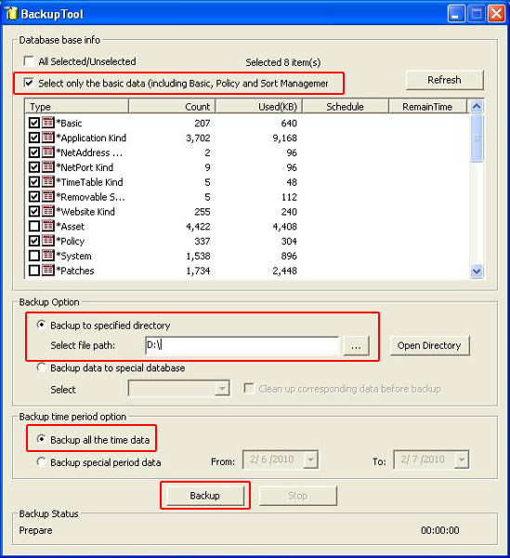Click the list's scroll down arrow
Screen dimensions: 510x558
click(x=477, y=272)
